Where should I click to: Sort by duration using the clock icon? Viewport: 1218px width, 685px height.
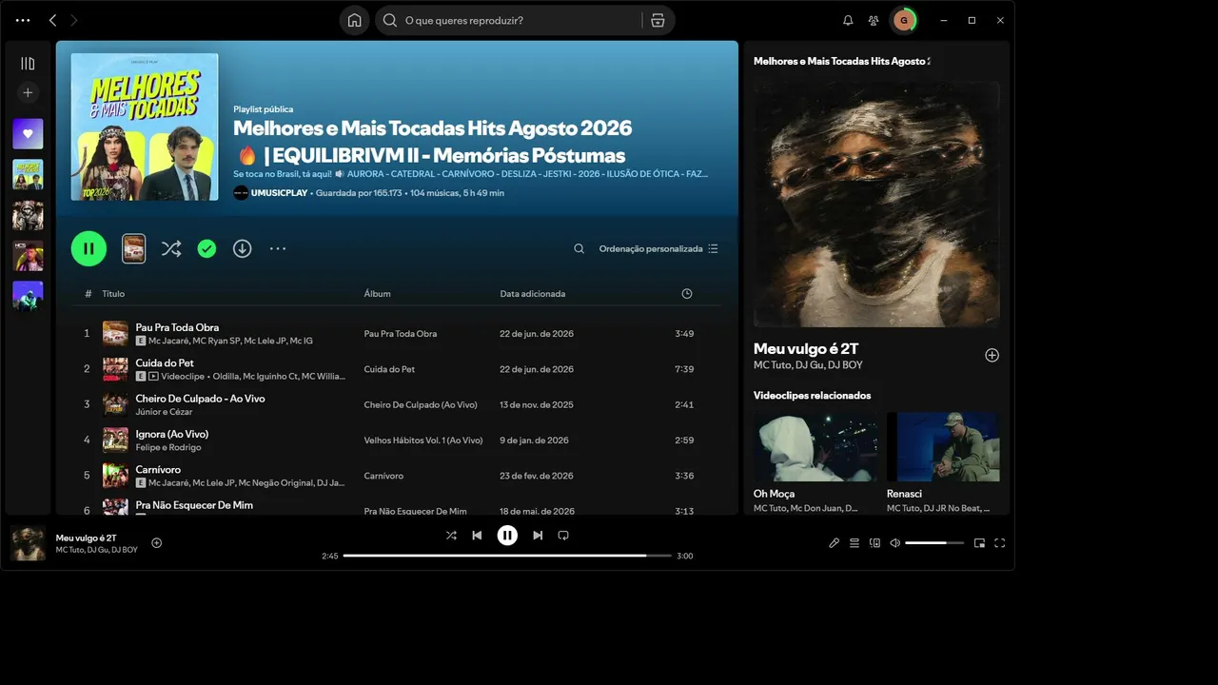(687, 294)
